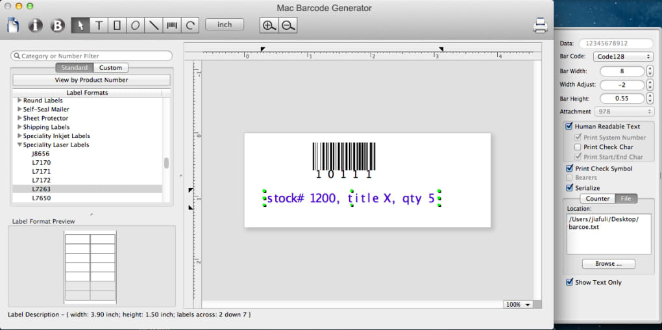Expand the Self-Seal Mailer category

click(19, 110)
